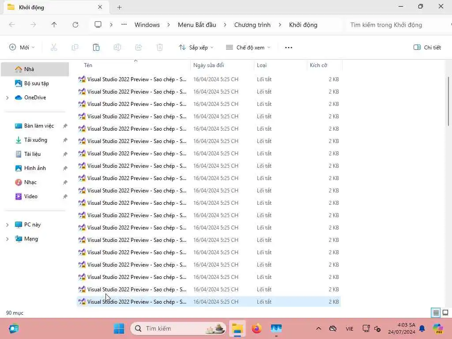452x339 pixels.
Task: Open Outlook app on taskbar left
Action: [x=14, y=328]
